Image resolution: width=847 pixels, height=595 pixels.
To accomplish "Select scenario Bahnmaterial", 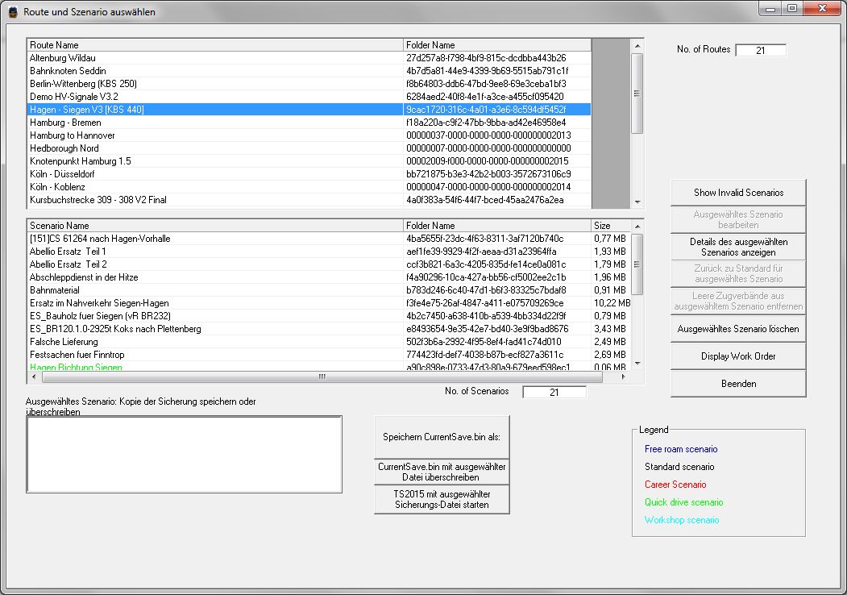I will pos(329,290).
